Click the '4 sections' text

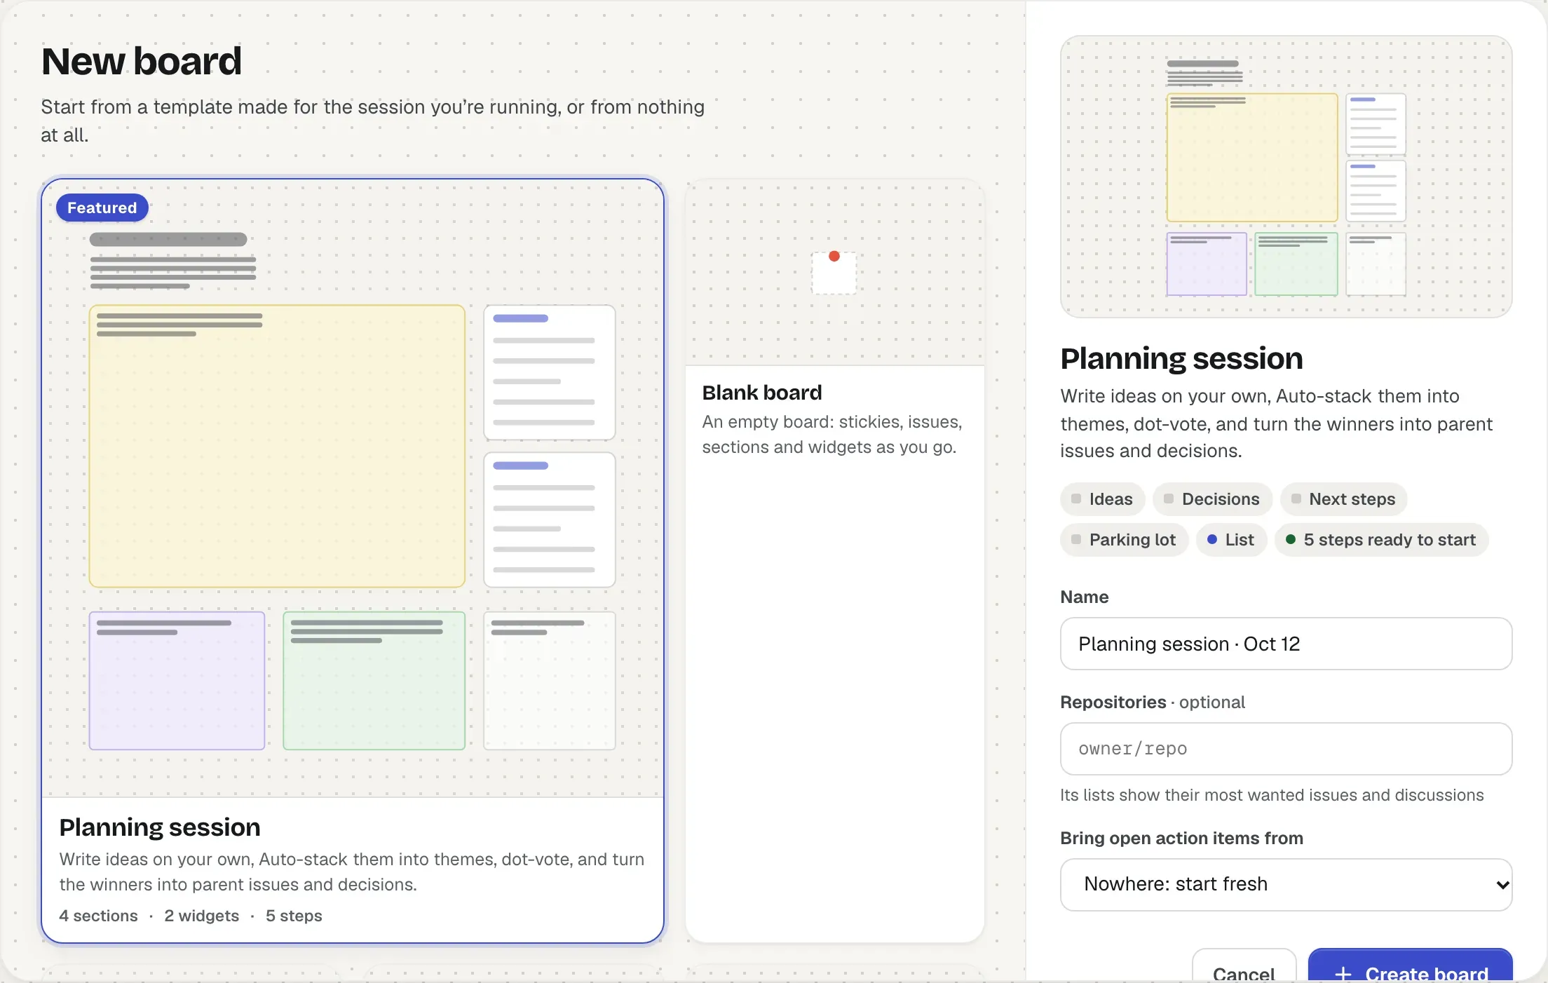(98, 916)
